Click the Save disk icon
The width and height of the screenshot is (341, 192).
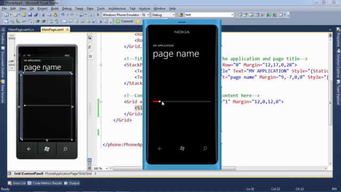[x=30, y=15]
